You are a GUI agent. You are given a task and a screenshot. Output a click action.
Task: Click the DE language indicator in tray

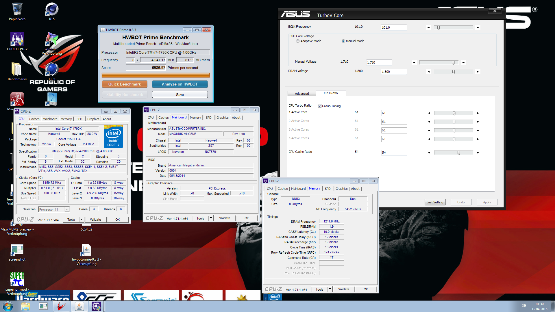pos(524,306)
